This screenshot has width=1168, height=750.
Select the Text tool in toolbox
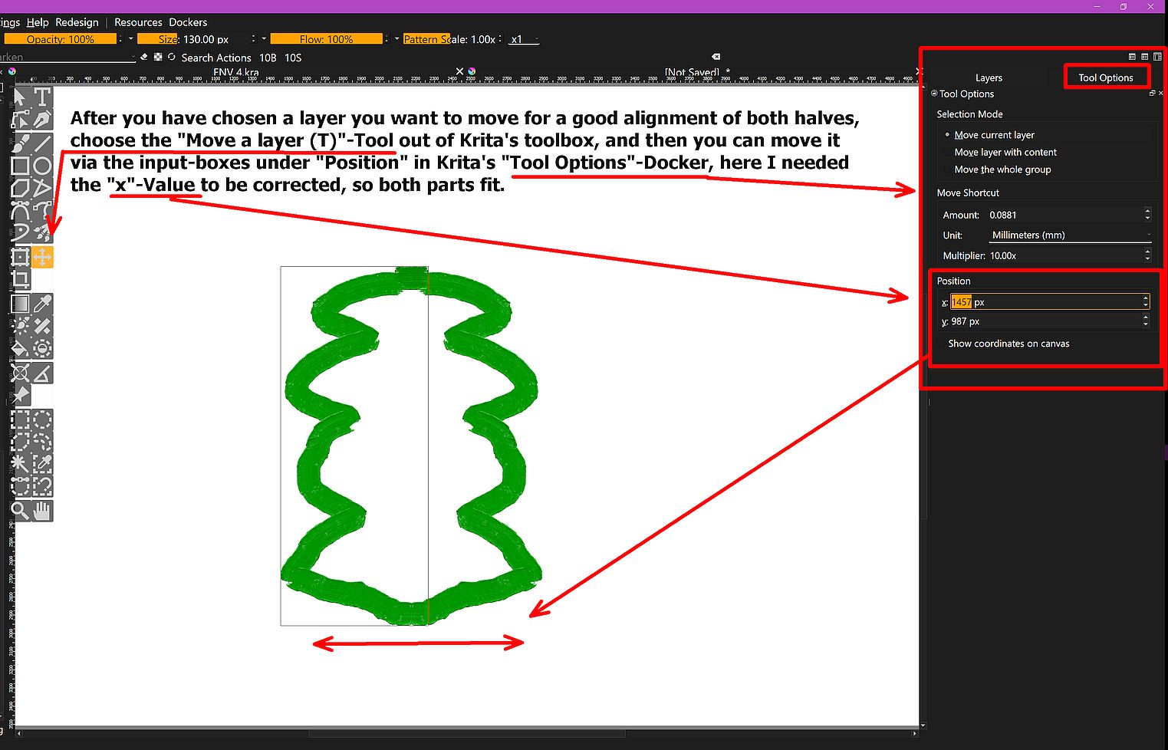click(42, 97)
